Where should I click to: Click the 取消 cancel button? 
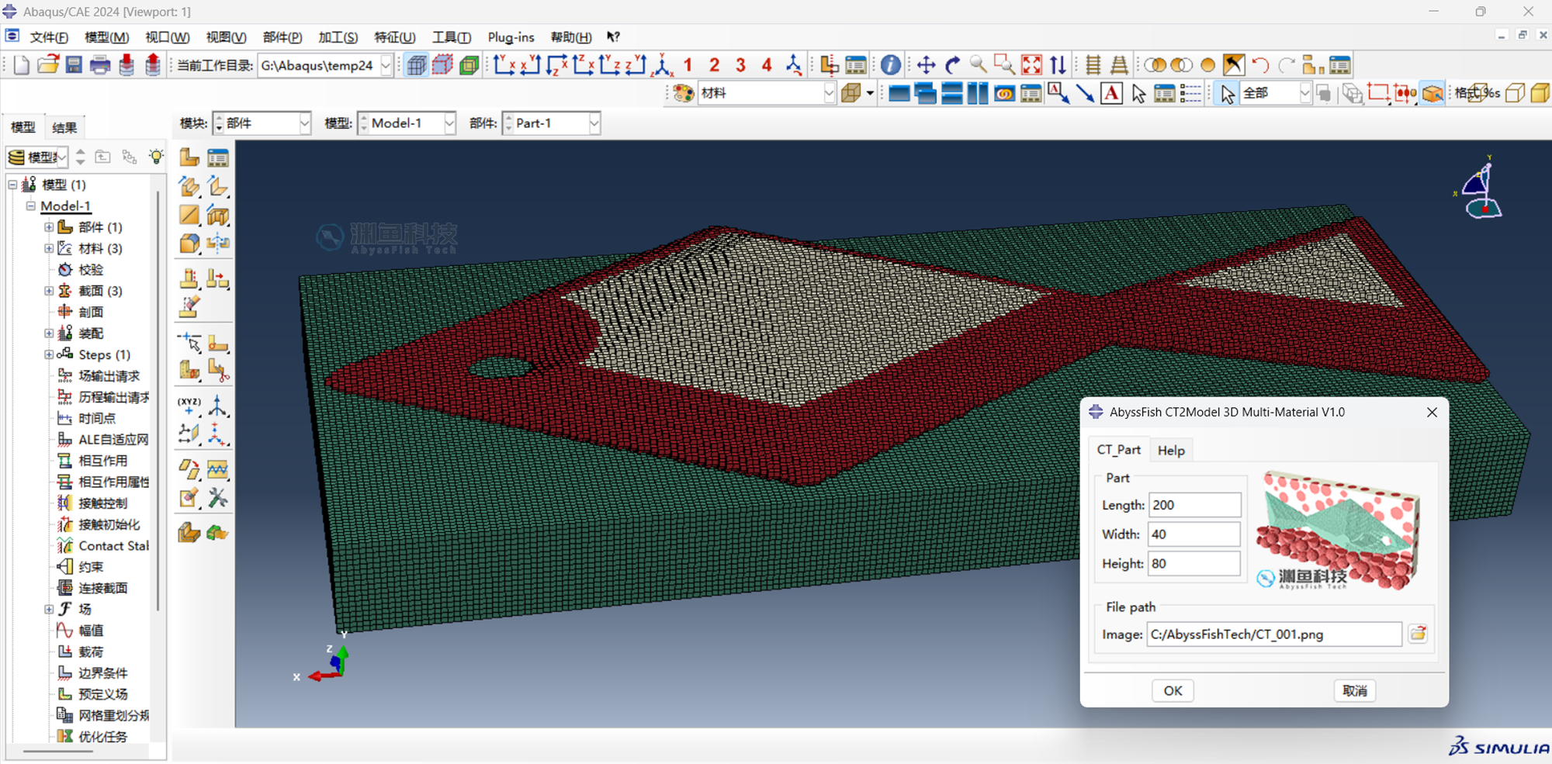[1355, 690]
